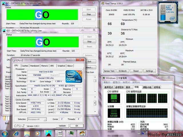Image resolution: width=183 pixels, height=137 pixels.
Task: Click the lower ORTHOS test list scrollbar thumb
Action: [95, 103]
